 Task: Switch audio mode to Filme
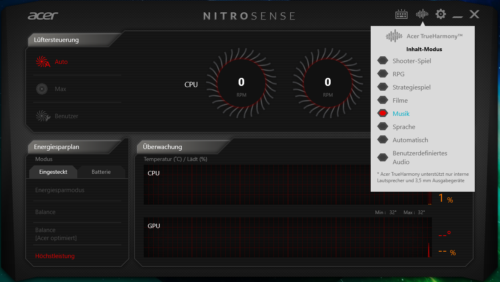400,101
